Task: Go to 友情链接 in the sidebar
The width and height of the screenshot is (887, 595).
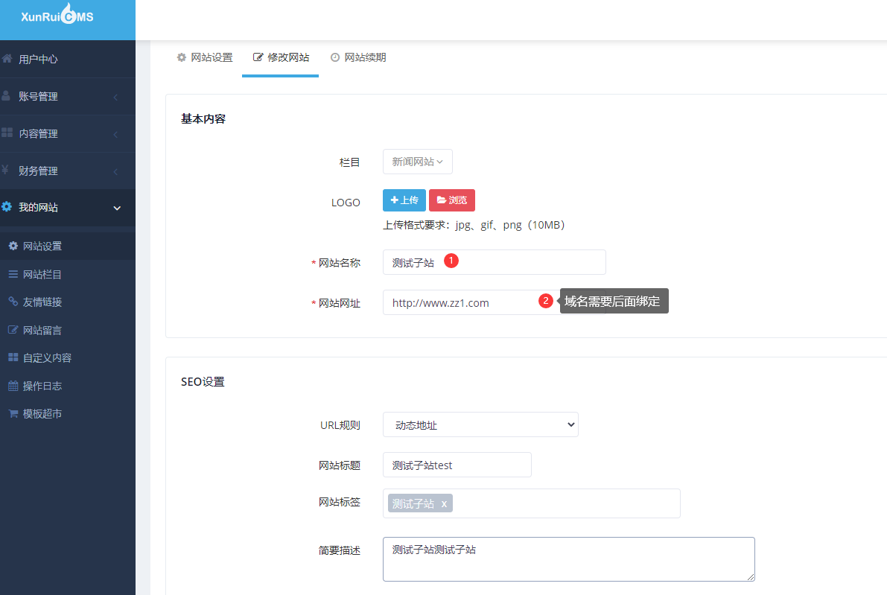Action: [x=67, y=302]
